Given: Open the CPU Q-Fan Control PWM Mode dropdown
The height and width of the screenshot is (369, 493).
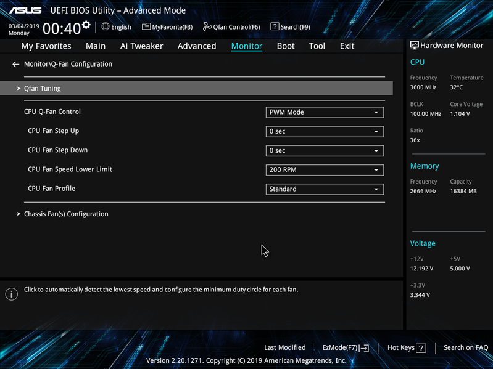Looking at the screenshot, I should (325, 112).
